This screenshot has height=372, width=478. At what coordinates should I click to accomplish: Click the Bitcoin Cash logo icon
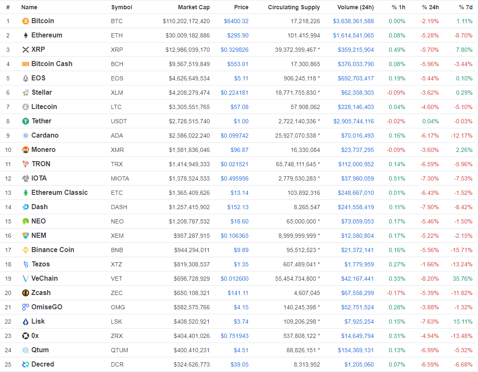26,64
